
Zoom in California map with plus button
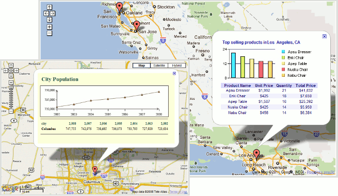[50, 27]
